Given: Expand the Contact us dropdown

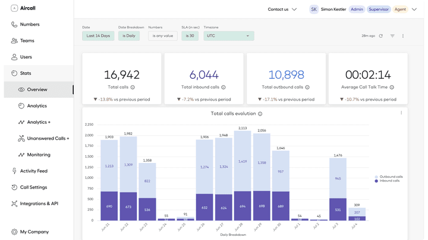Looking at the screenshot, I should [x=282, y=9].
